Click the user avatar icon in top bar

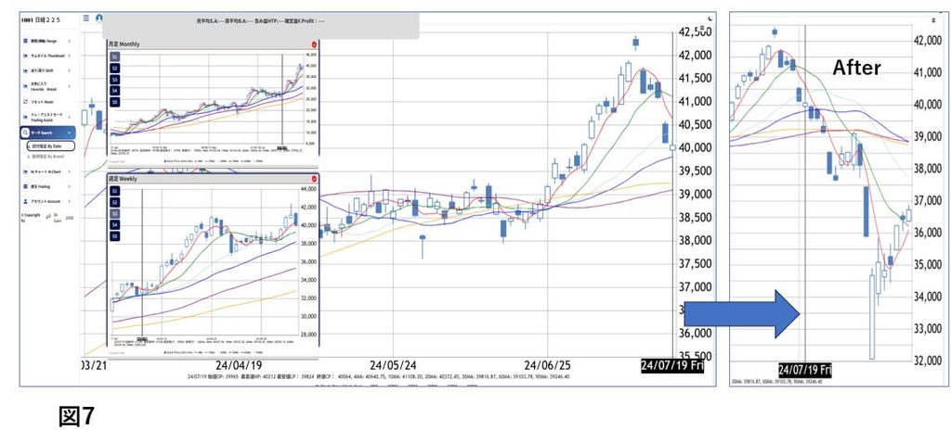98,19
